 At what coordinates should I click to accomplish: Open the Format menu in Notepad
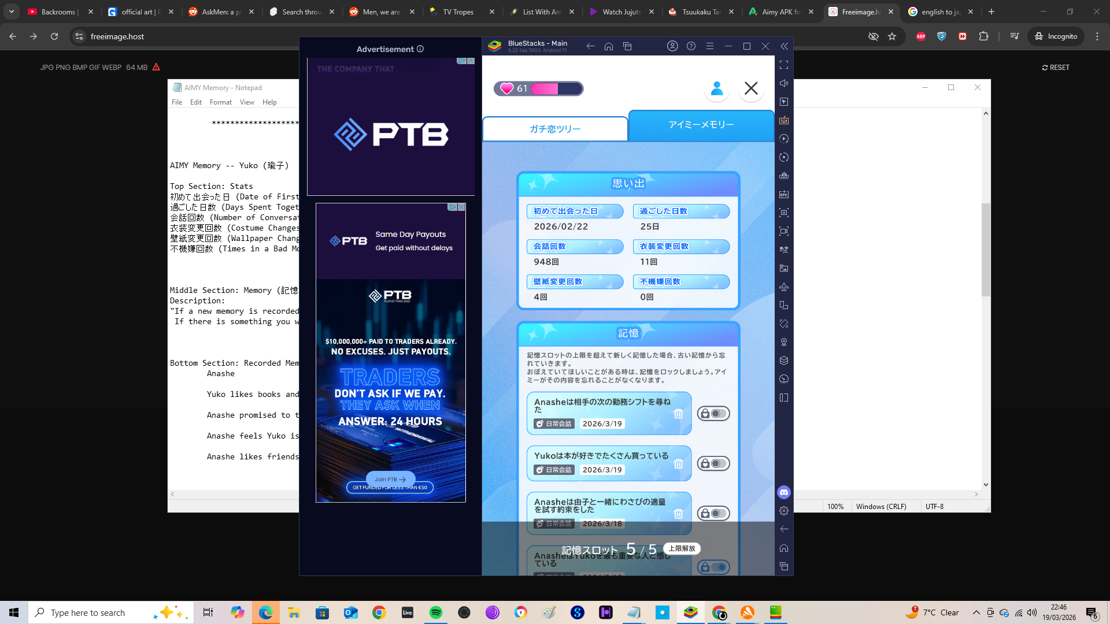tap(220, 102)
